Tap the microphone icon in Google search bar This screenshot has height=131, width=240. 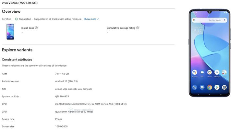coord(224,20)
